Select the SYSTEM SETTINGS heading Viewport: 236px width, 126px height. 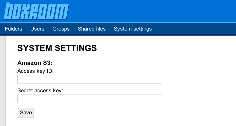click(x=57, y=48)
